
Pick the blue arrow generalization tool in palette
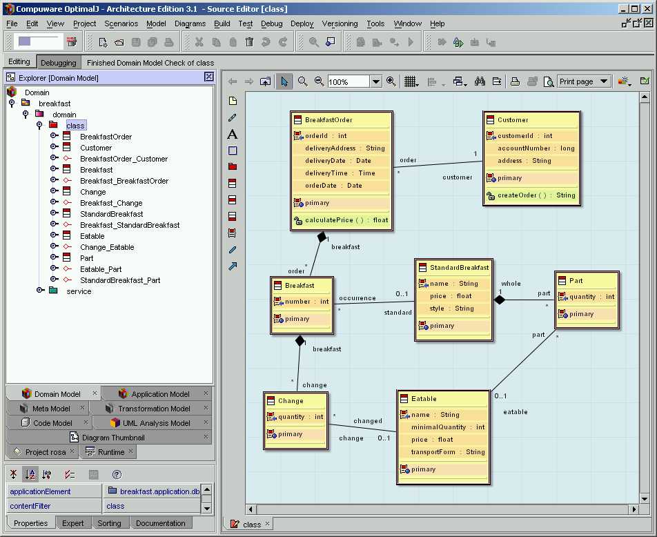tap(233, 266)
